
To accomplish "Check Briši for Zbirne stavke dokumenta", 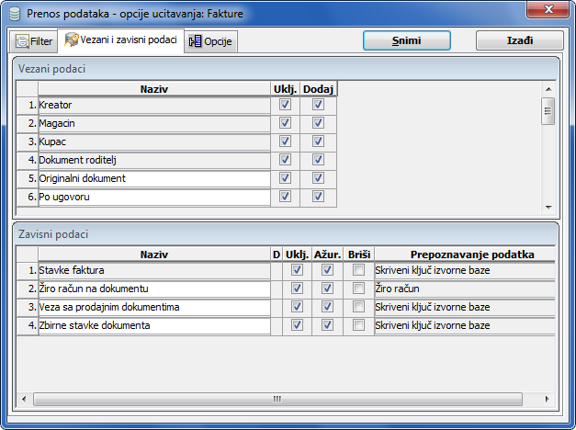I will (x=358, y=325).
